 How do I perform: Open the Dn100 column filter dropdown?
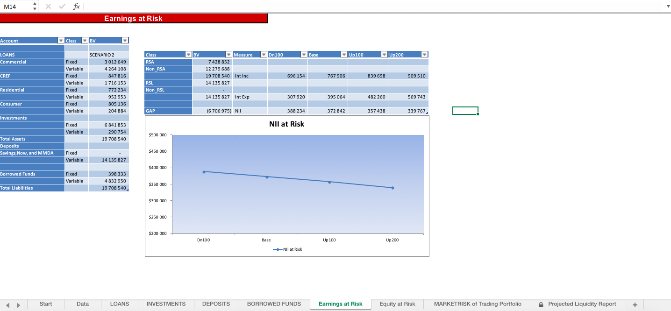[x=303, y=54]
